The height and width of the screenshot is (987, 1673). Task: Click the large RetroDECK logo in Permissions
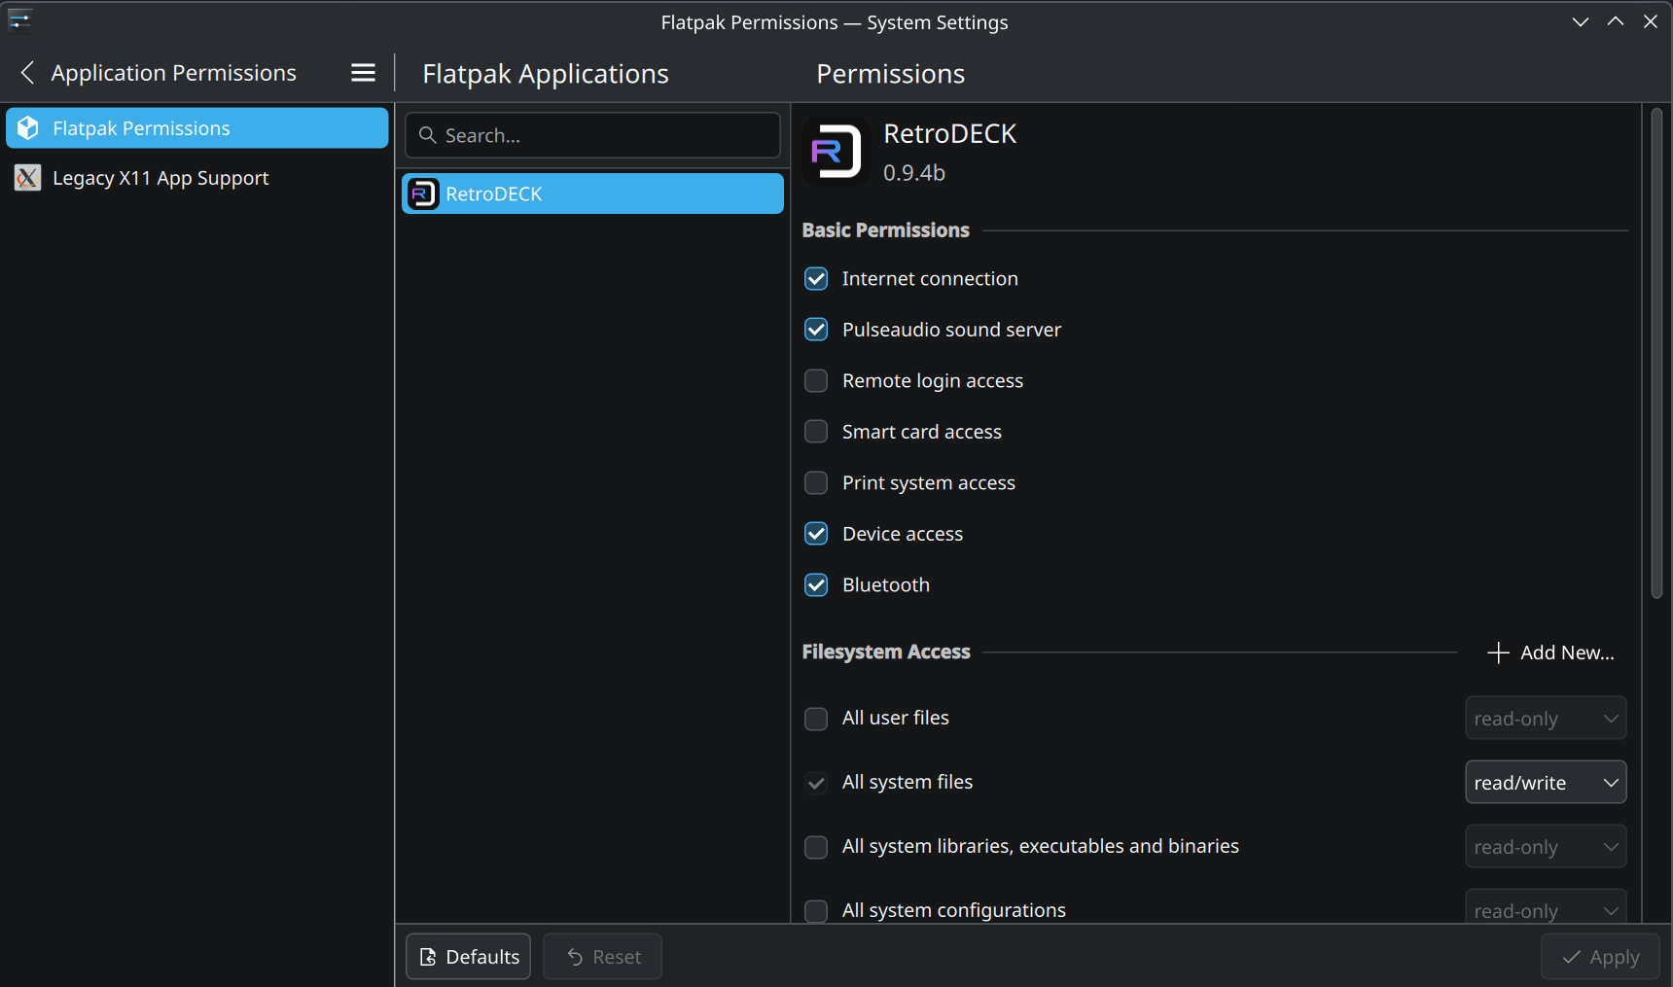(837, 152)
